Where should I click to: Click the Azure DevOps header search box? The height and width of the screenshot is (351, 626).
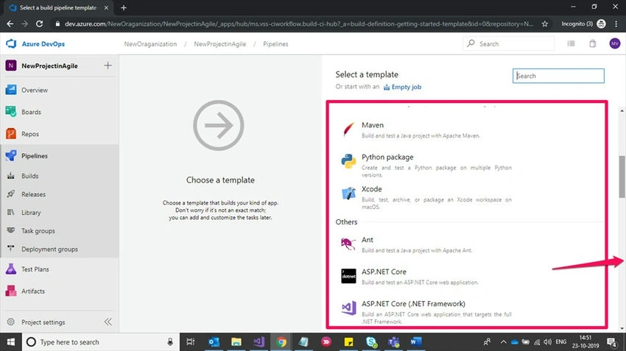tap(509, 43)
